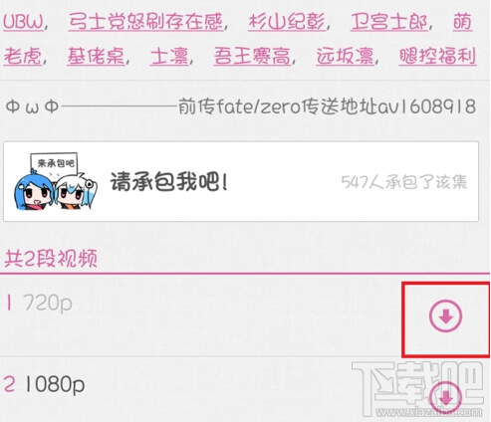Open the UBW tag link
The image size is (491, 422).
click(x=23, y=22)
